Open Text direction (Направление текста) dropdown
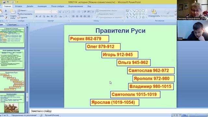The height and width of the screenshot is (117, 208). pyautogui.click(x=107, y=10)
